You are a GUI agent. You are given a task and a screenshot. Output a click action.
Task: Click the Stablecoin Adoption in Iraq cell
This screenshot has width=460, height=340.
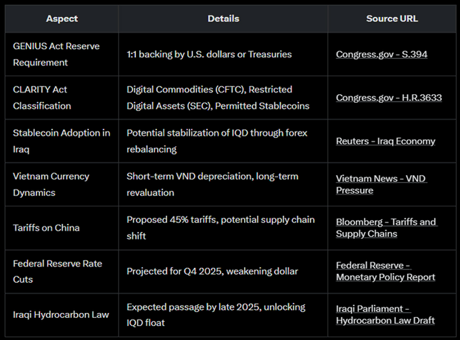click(x=61, y=141)
